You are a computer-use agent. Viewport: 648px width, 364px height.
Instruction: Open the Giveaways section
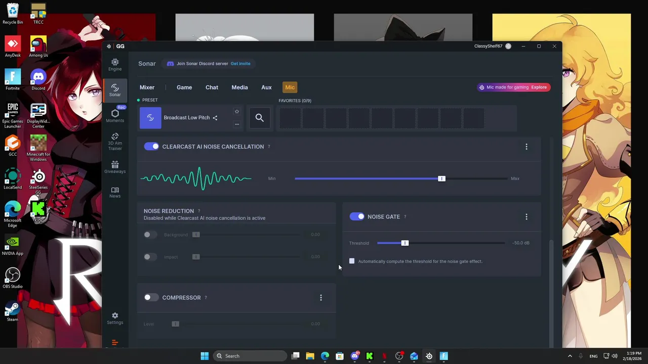point(115,167)
